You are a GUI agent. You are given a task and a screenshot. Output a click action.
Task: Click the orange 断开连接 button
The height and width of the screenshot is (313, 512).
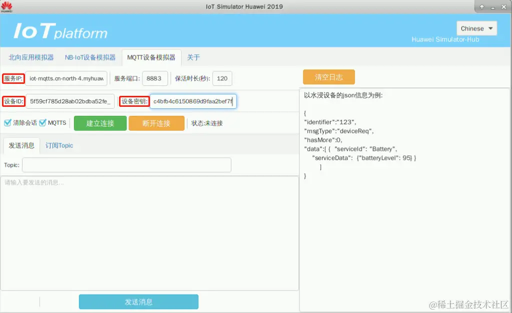click(156, 123)
